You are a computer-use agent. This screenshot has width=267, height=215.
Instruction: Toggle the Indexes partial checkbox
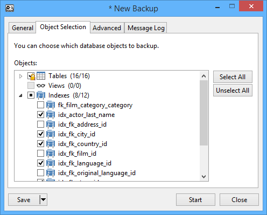pos(31,95)
